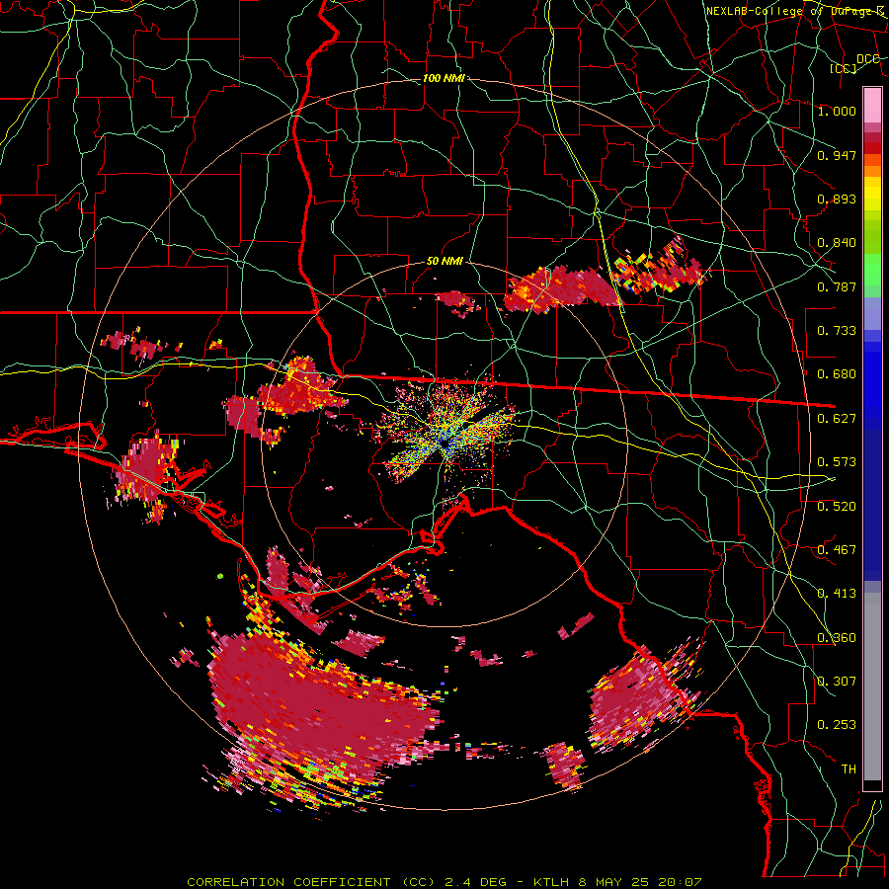This screenshot has width=889, height=889.
Task: Click the gray band of the color bar
Action: pos(872,687)
